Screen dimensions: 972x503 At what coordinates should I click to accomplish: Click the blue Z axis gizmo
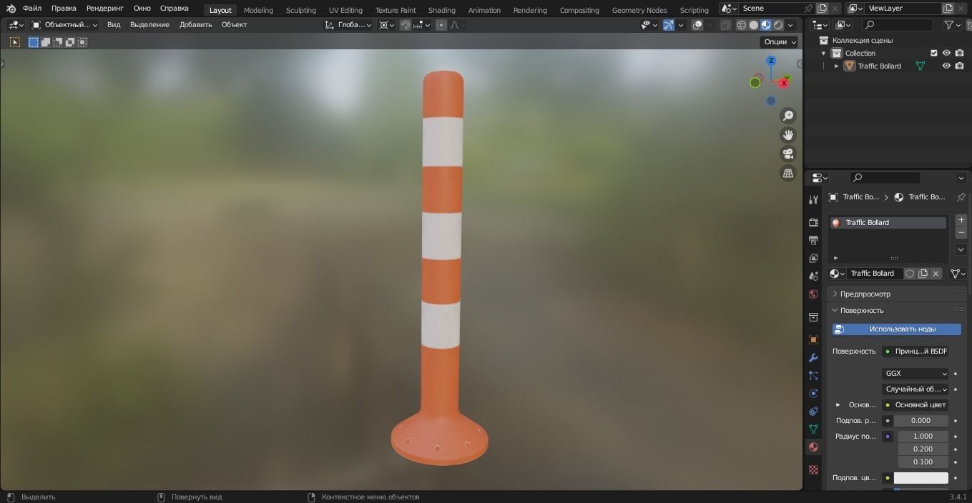pos(771,61)
